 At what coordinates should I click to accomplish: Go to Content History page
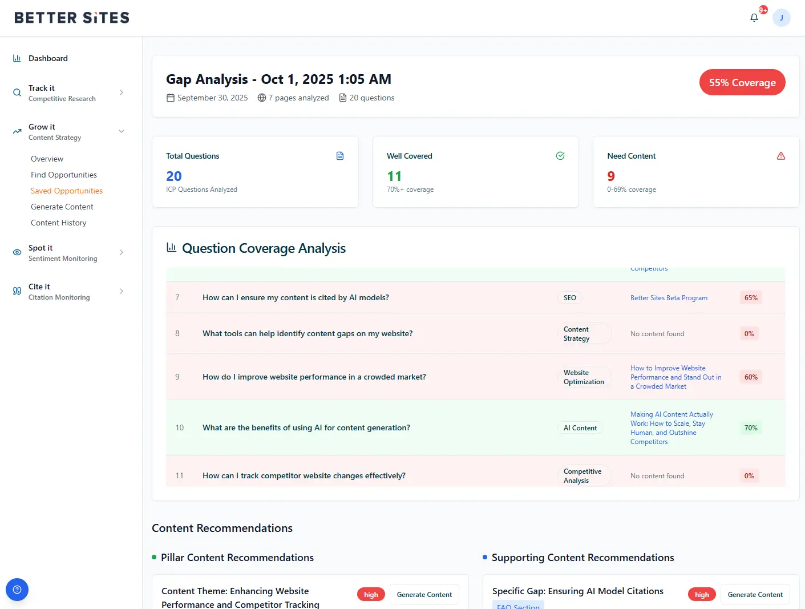tap(59, 223)
